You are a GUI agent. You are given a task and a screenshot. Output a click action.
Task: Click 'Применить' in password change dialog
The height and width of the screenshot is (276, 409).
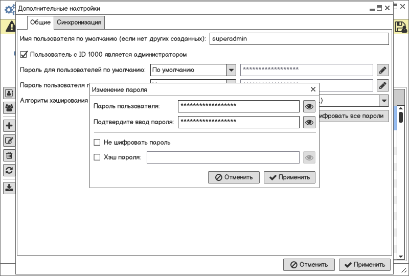coord(289,177)
